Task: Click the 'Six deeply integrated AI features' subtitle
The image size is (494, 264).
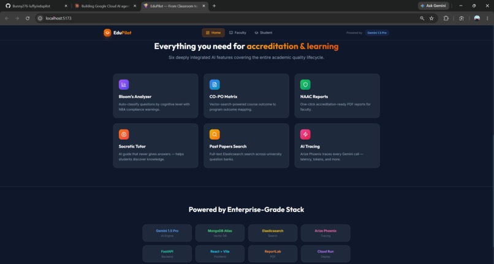Action: pos(246,58)
